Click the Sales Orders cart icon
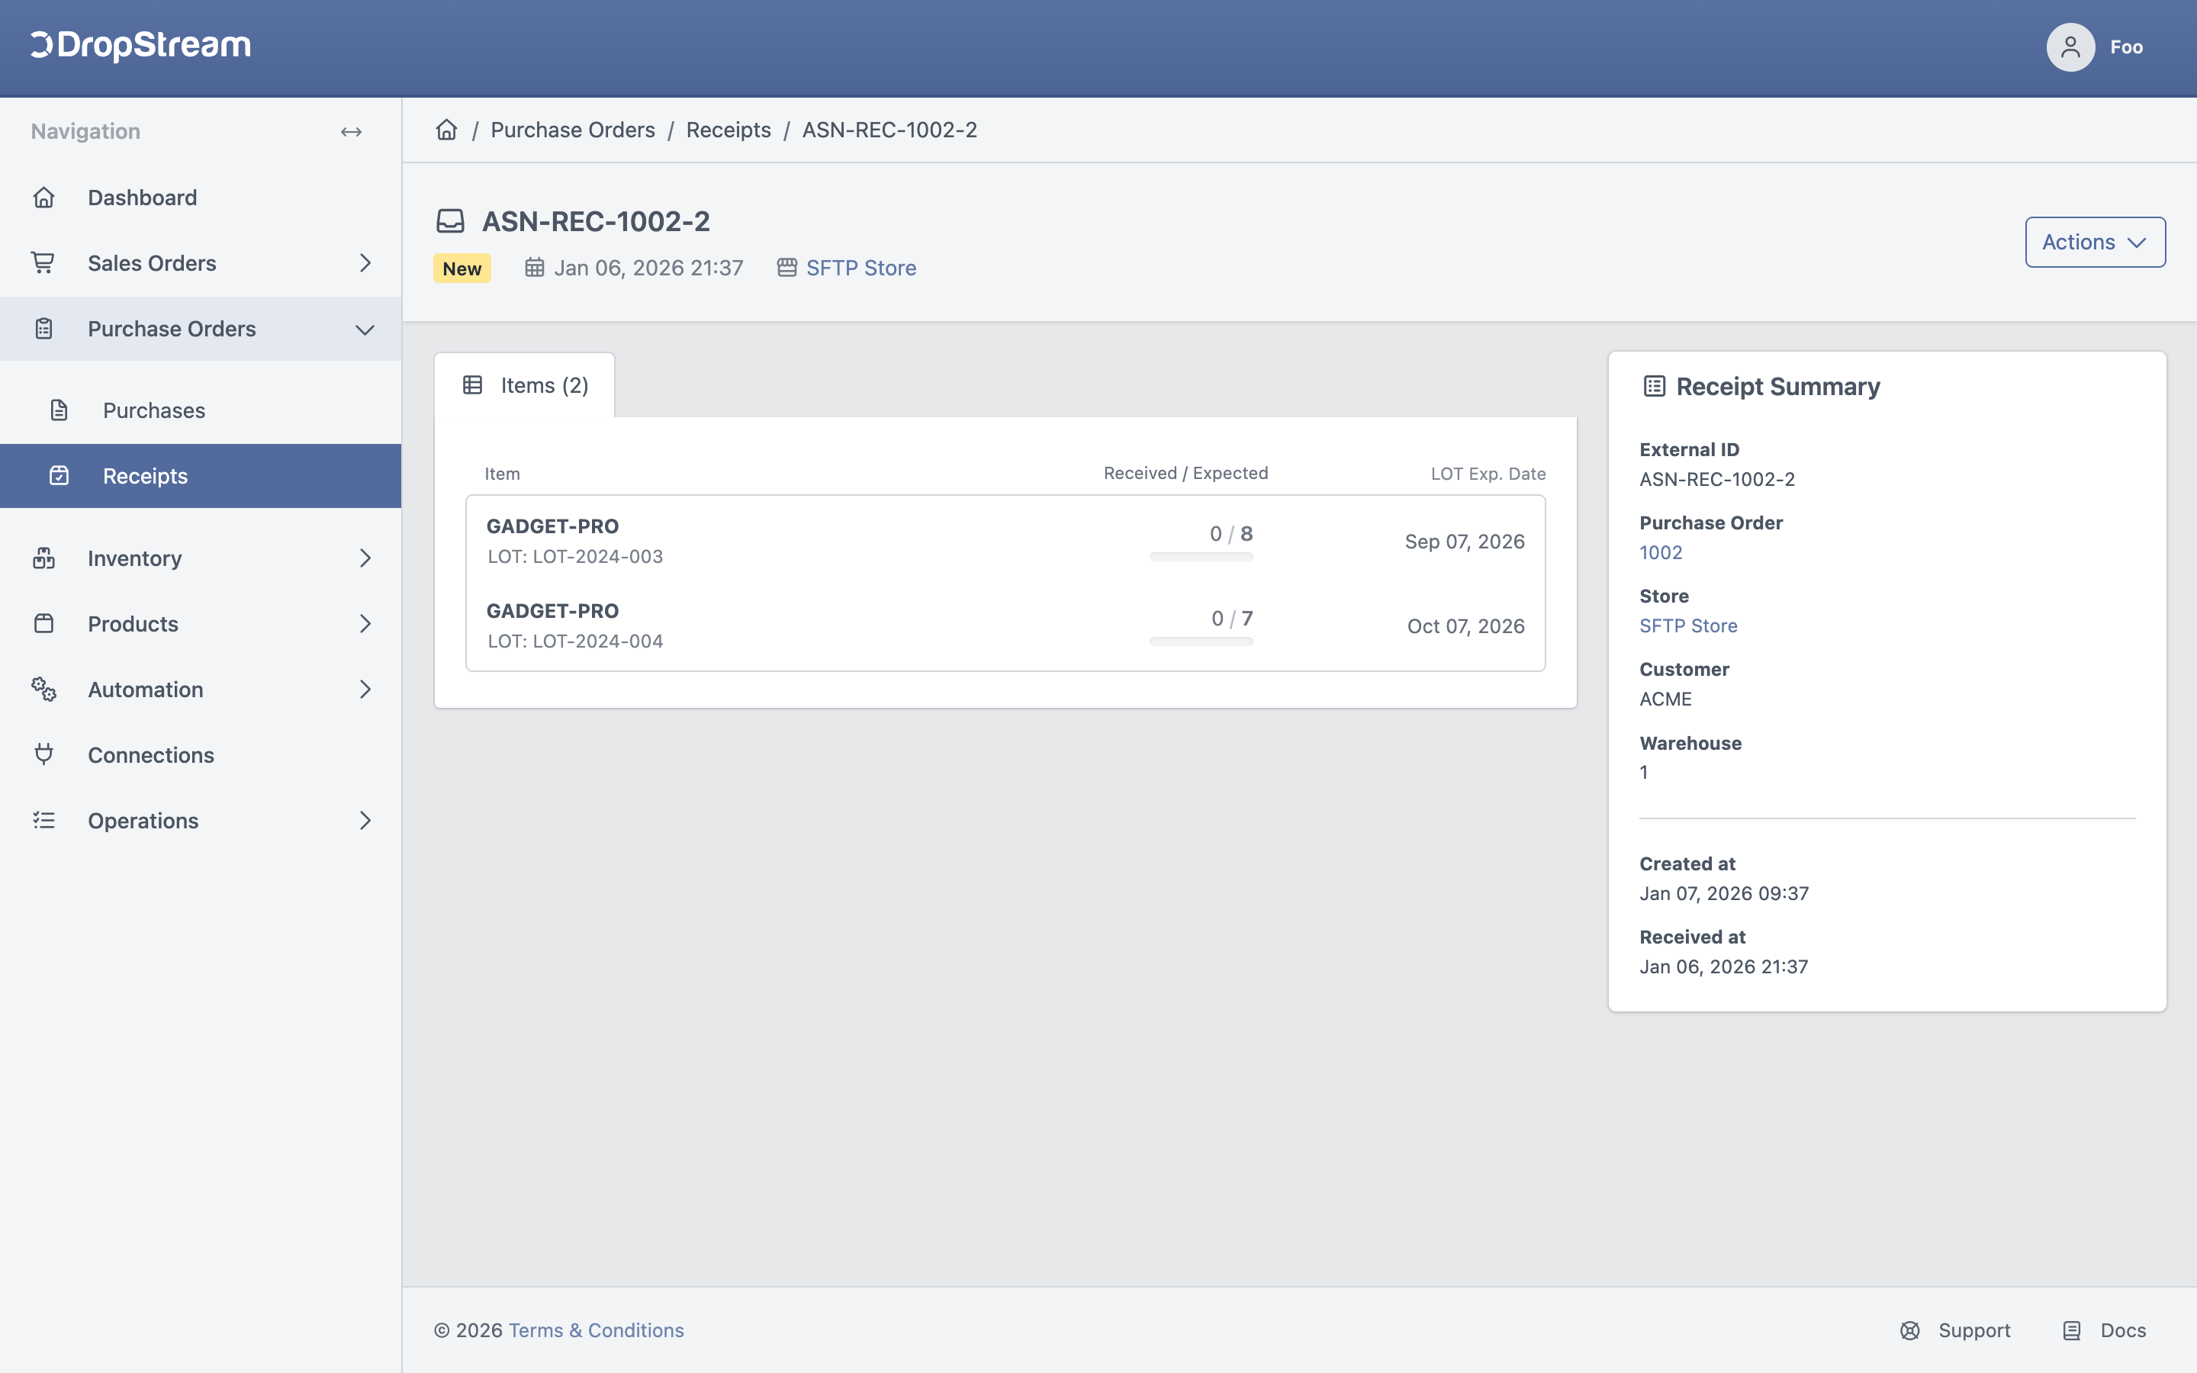This screenshot has height=1373, width=2197. [43, 262]
